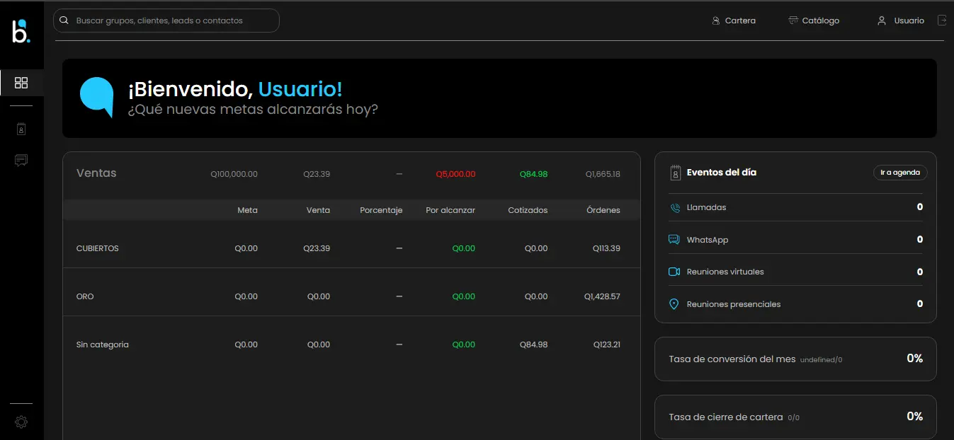Click the Ir a agenda button
The width and height of the screenshot is (954, 440).
click(900, 173)
